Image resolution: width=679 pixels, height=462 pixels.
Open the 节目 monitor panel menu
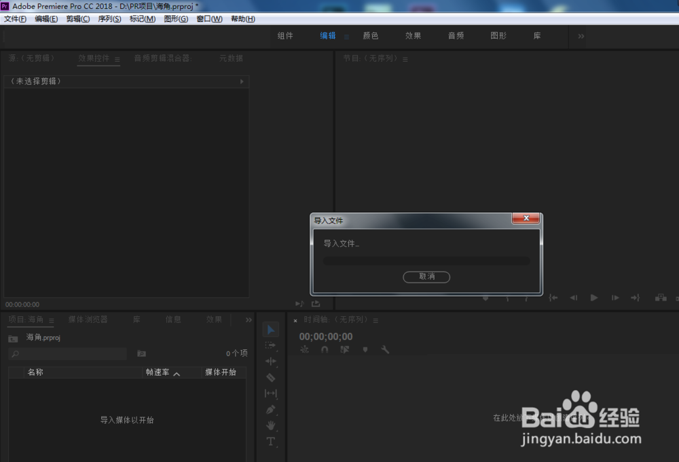coord(405,59)
